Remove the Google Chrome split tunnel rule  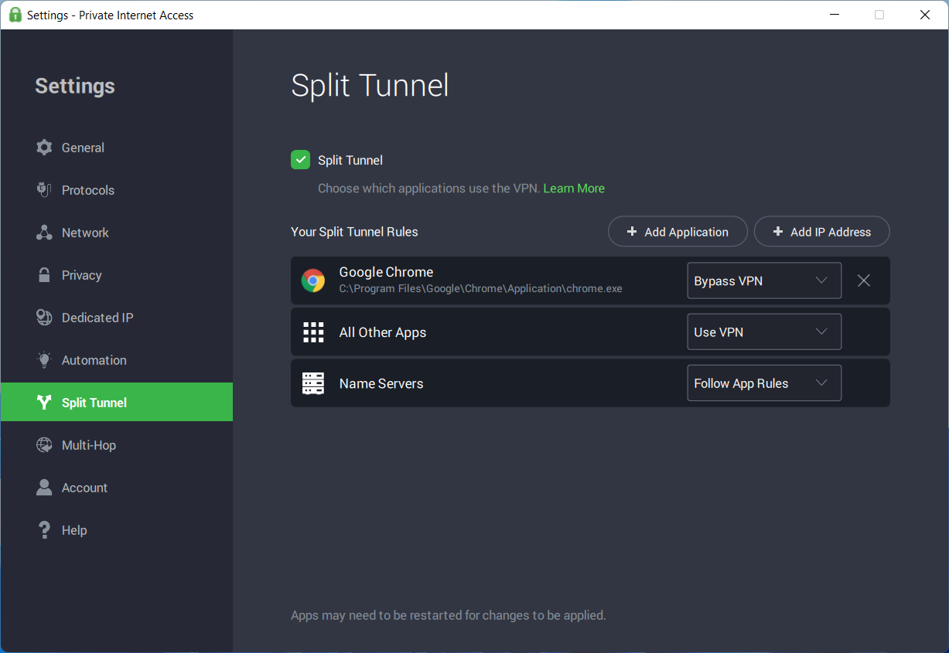tap(864, 281)
